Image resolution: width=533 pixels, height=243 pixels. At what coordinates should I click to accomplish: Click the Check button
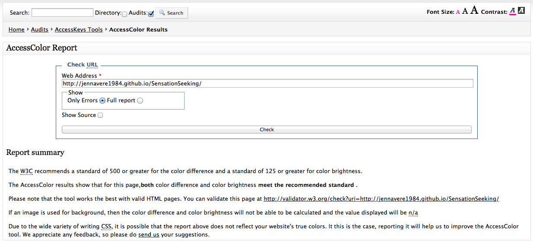click(267, 129)
